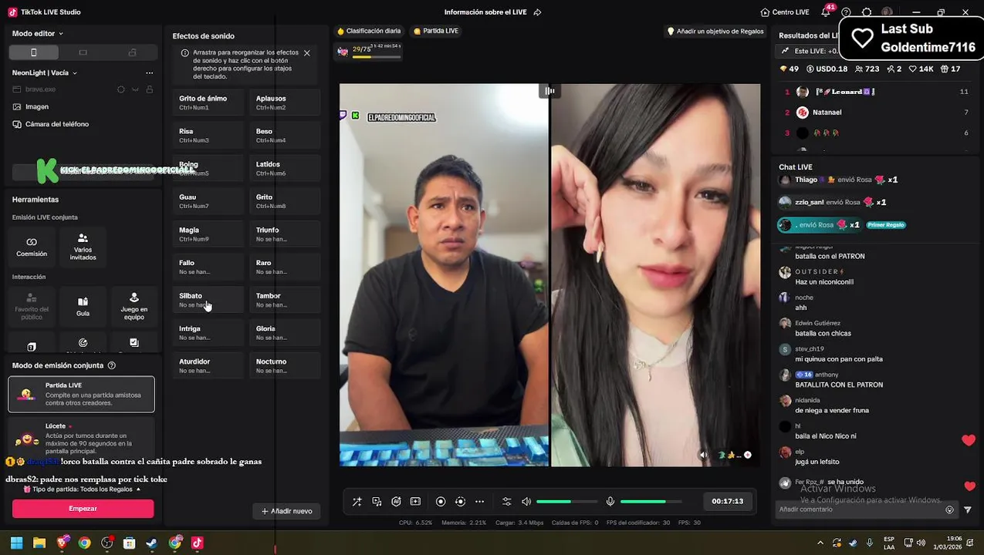Start recording with the record circle

tap(441, 501)
